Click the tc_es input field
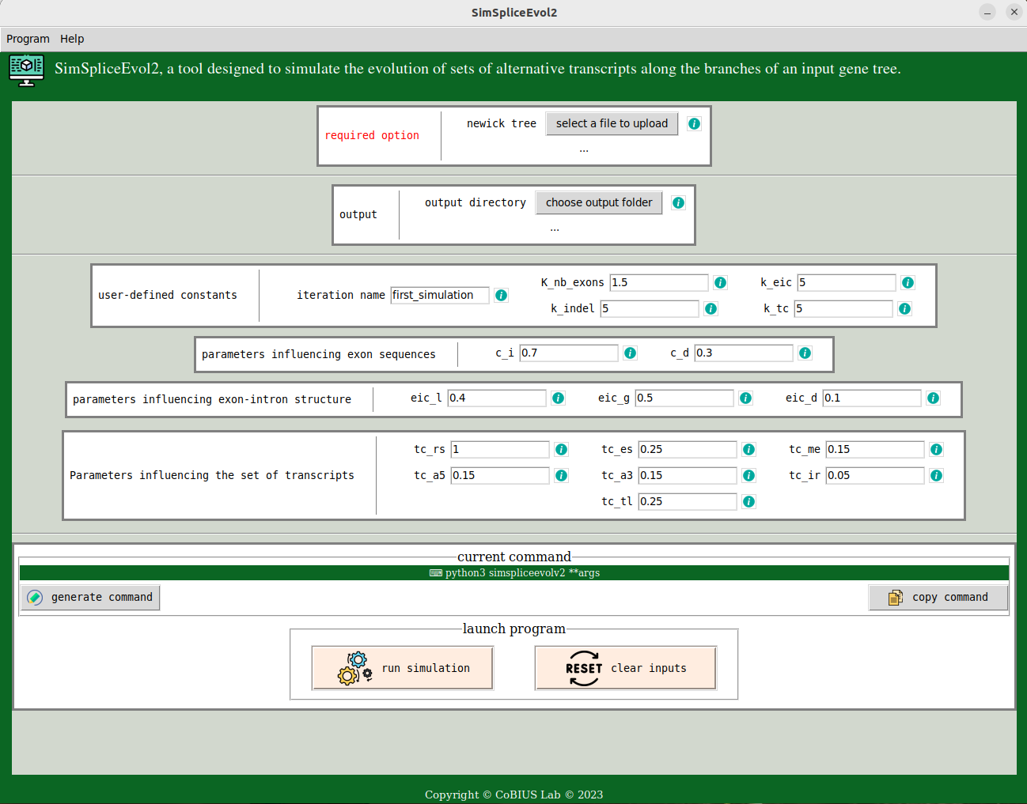Screen dimensions: 1027x804 688,449
